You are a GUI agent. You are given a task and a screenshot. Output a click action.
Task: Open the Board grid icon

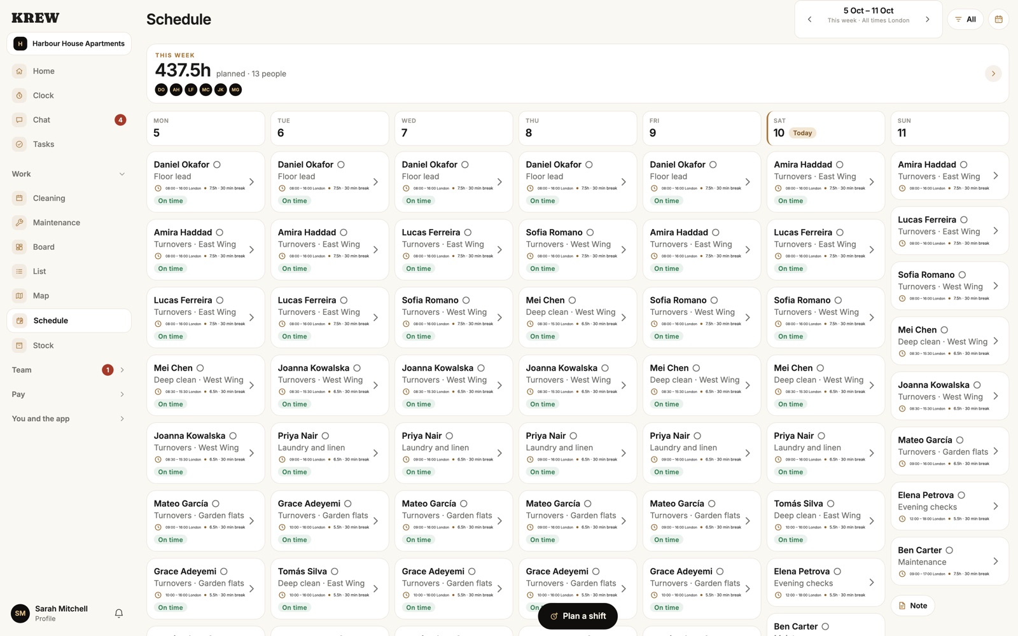point(19,247)
